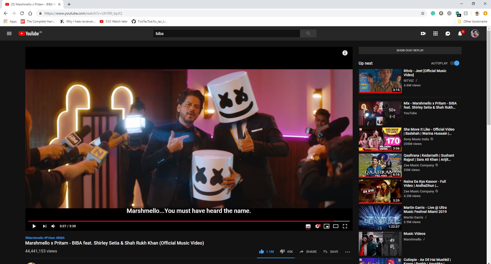Open the YouTube apps grid icon

click(436, 33)
